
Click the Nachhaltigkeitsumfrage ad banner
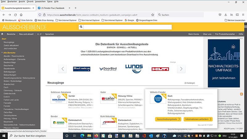coord(224,63)
